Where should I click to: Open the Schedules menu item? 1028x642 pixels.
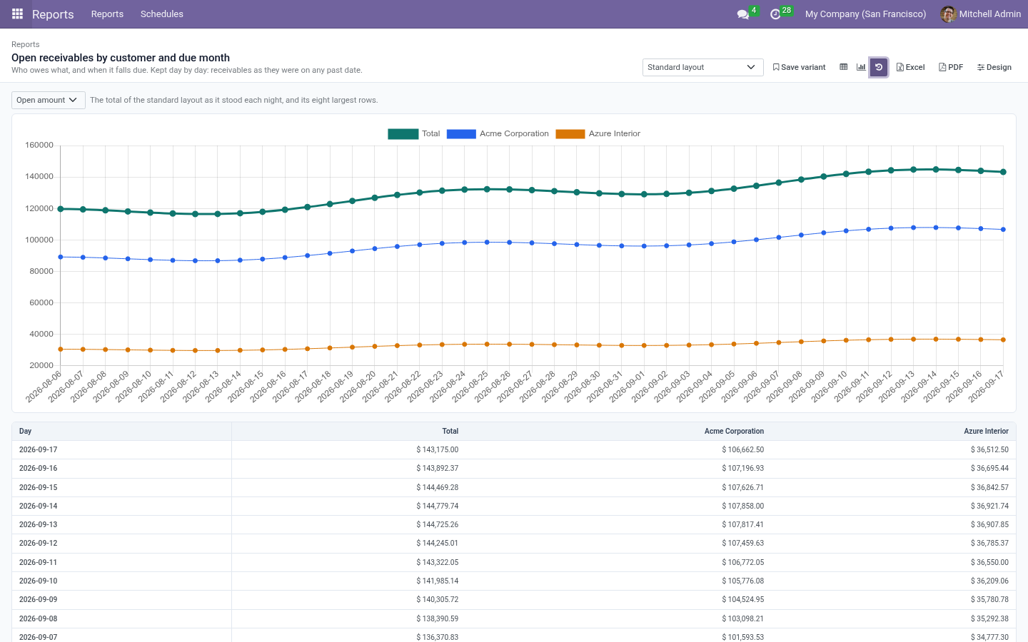coord(162,14)
